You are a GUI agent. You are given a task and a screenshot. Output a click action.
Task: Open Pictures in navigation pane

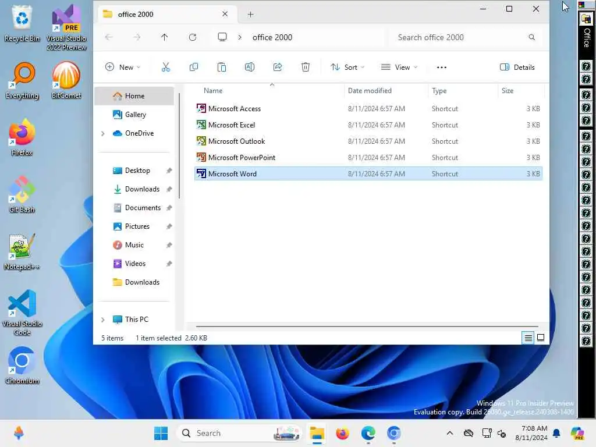point(134,226)
